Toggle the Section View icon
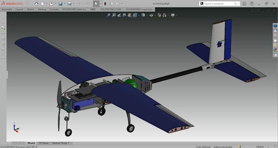 (x=124, y=15)
